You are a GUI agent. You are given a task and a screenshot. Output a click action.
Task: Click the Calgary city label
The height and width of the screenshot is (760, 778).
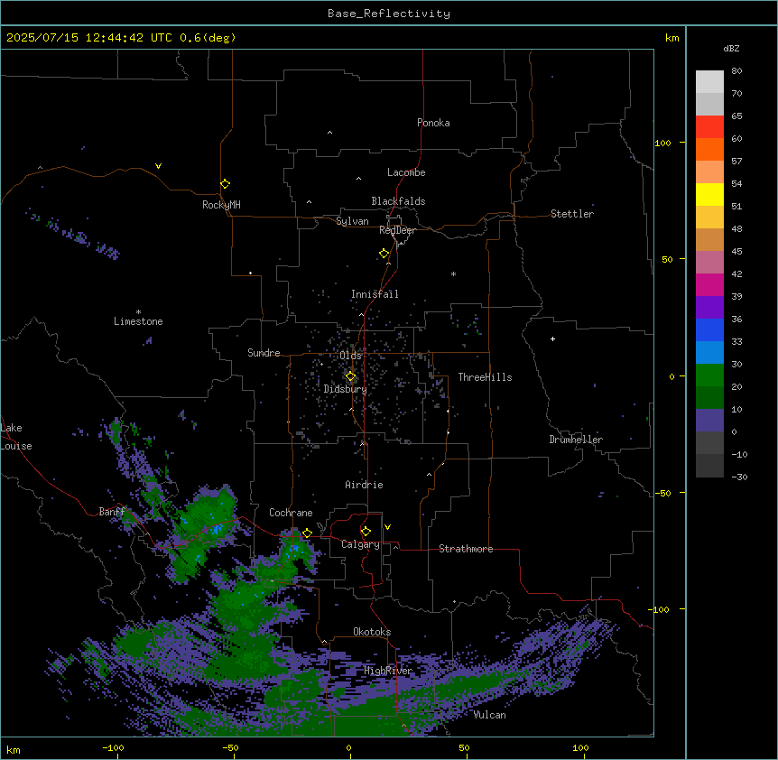point(360,544)
